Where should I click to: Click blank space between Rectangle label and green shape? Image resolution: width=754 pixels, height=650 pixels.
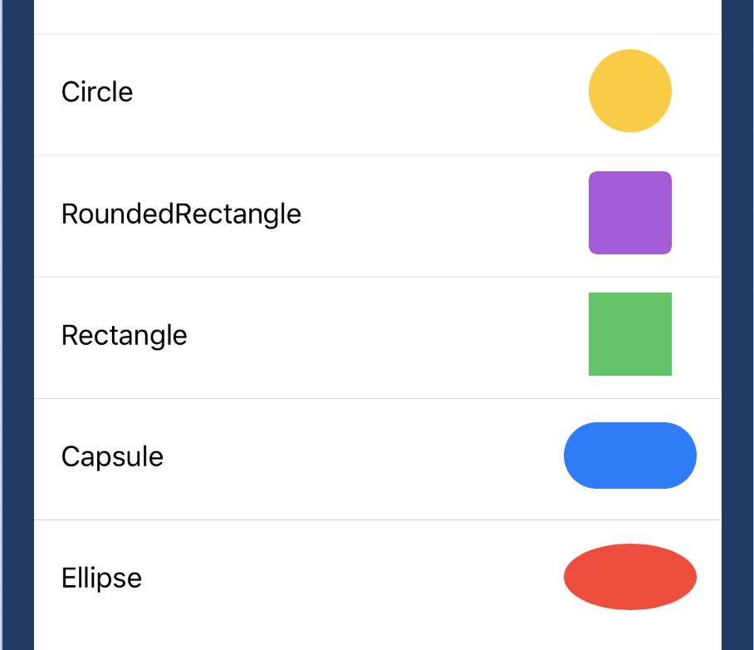pyautogui.click(x=388, y=336)
